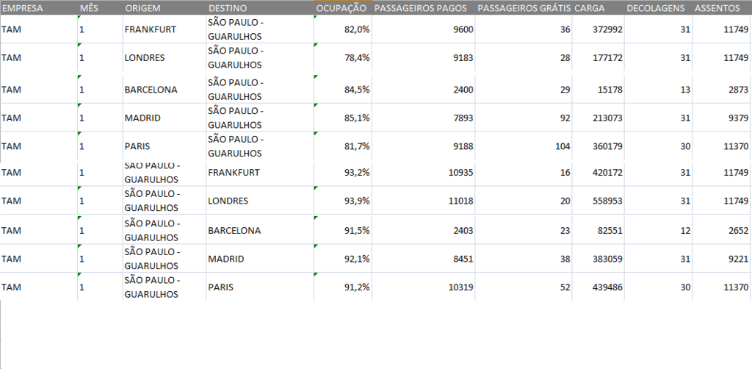This screenshot has width=752, height=369.
Task: Click paid passengers cell 10319
Action: click(x=424, y=287)
